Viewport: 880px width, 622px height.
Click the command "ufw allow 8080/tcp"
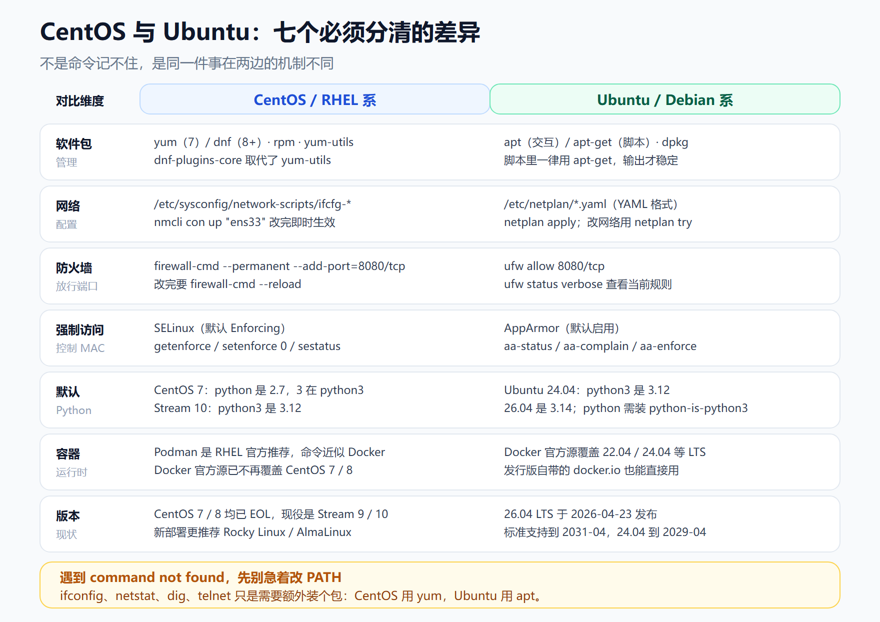(554, 266)
